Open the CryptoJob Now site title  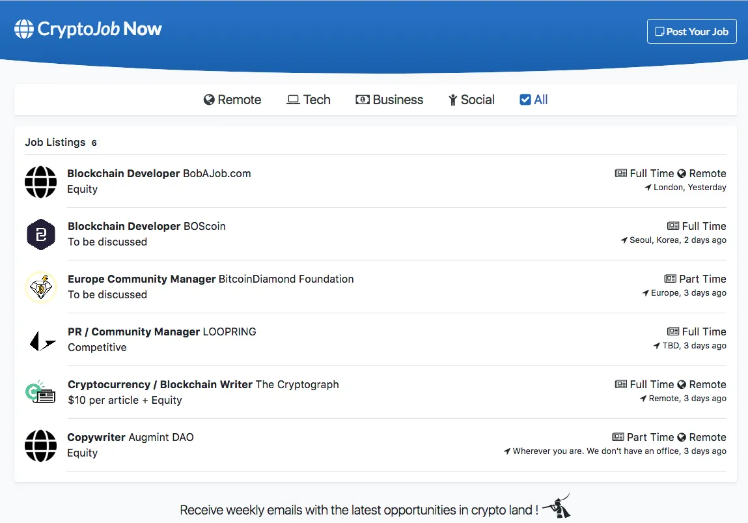[100, 29]
